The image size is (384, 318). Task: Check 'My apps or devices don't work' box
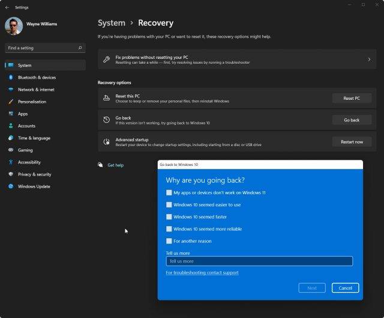tap(169, 193)
